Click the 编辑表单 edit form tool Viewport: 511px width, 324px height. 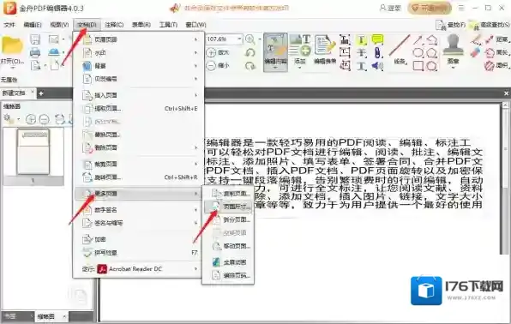325,50
